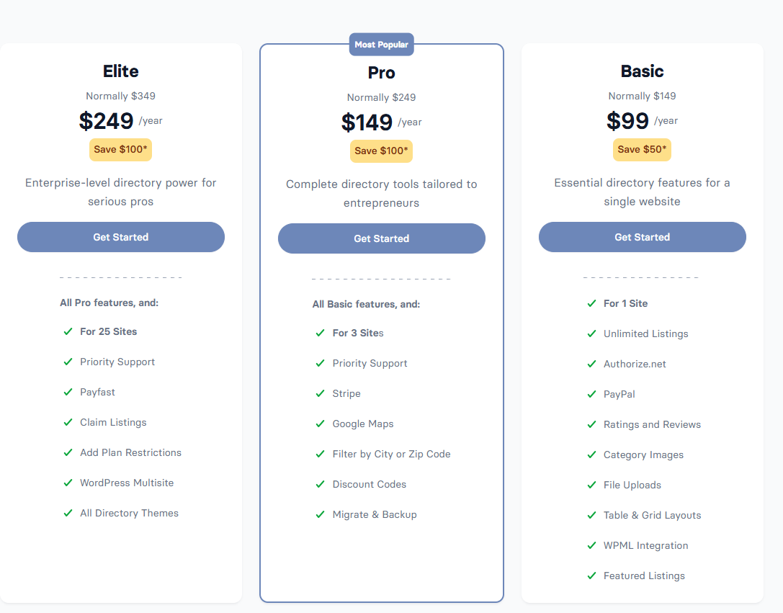
Task: Click checkmark icon next to Authorize.net
Action: tap(591, 364)
